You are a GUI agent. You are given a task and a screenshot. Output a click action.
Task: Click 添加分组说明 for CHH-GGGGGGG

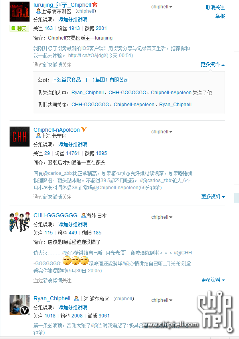click(x=73, y=224)
